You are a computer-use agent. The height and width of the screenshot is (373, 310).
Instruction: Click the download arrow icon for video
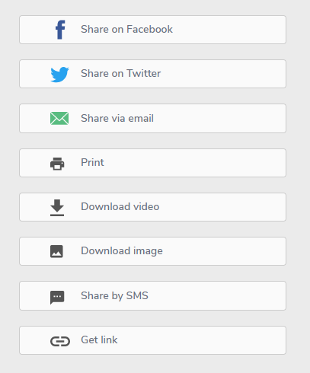tap(57, 208)
